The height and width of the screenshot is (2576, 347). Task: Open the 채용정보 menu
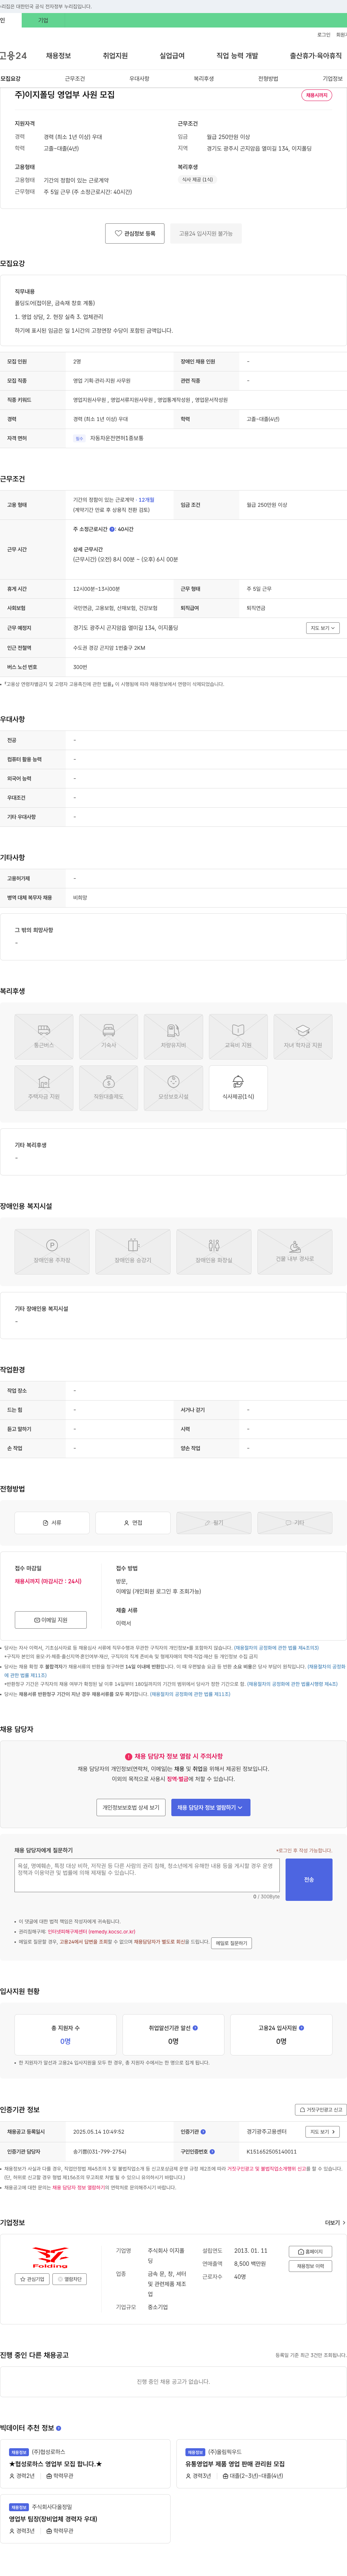pyautogui.click(x=59, y=56)
